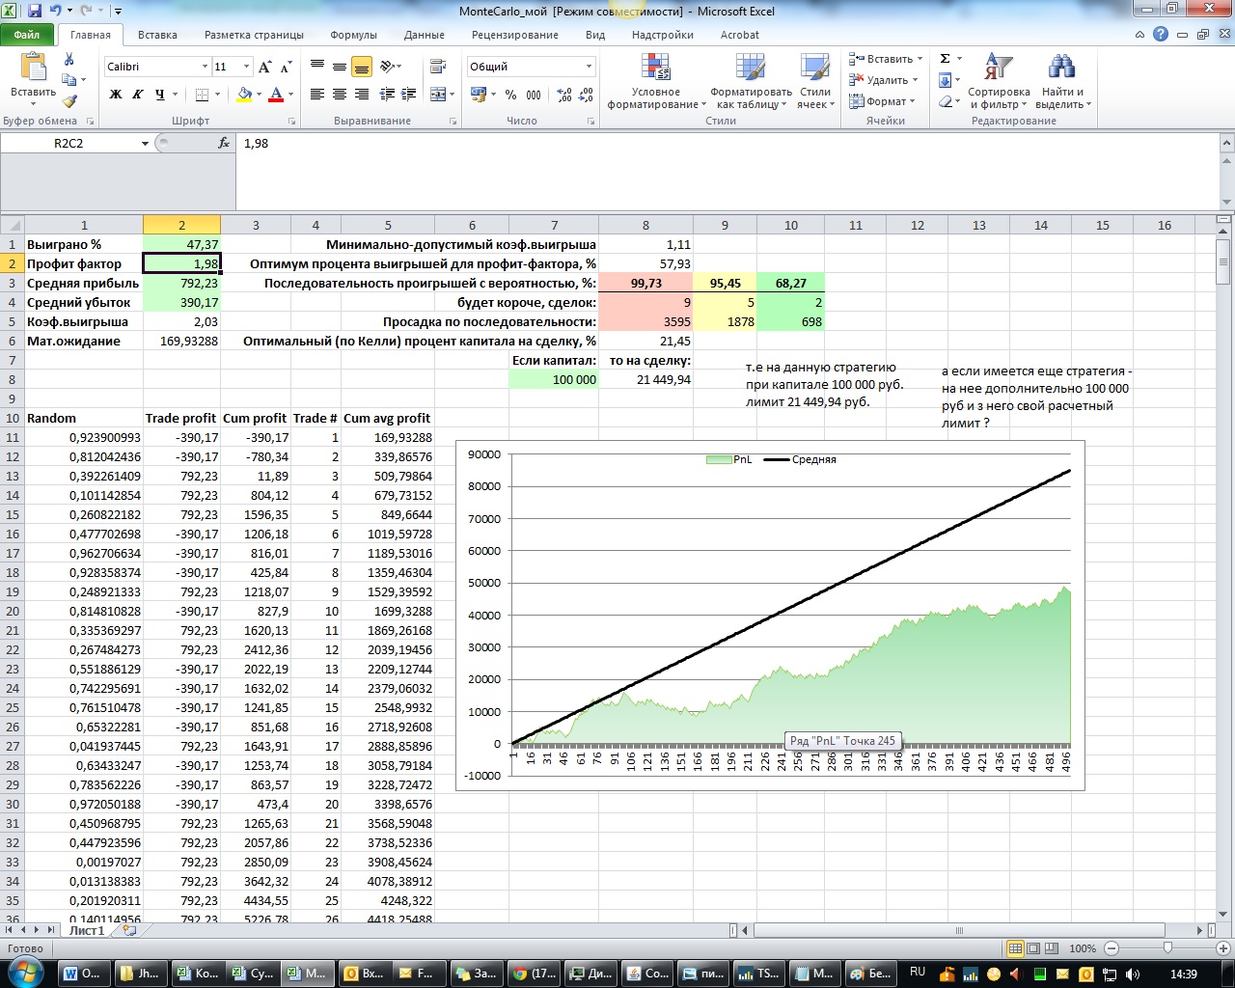Toggle italic formatting (К)
Image resolution: width=1235 pixels, height=988 pixels.
(138, 95)
